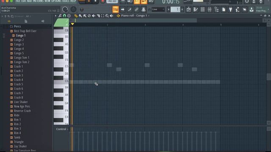Screen dimensions: 271x152
Task: Toggle the orange keyboard typing button
Action: (x=116, y=9)
